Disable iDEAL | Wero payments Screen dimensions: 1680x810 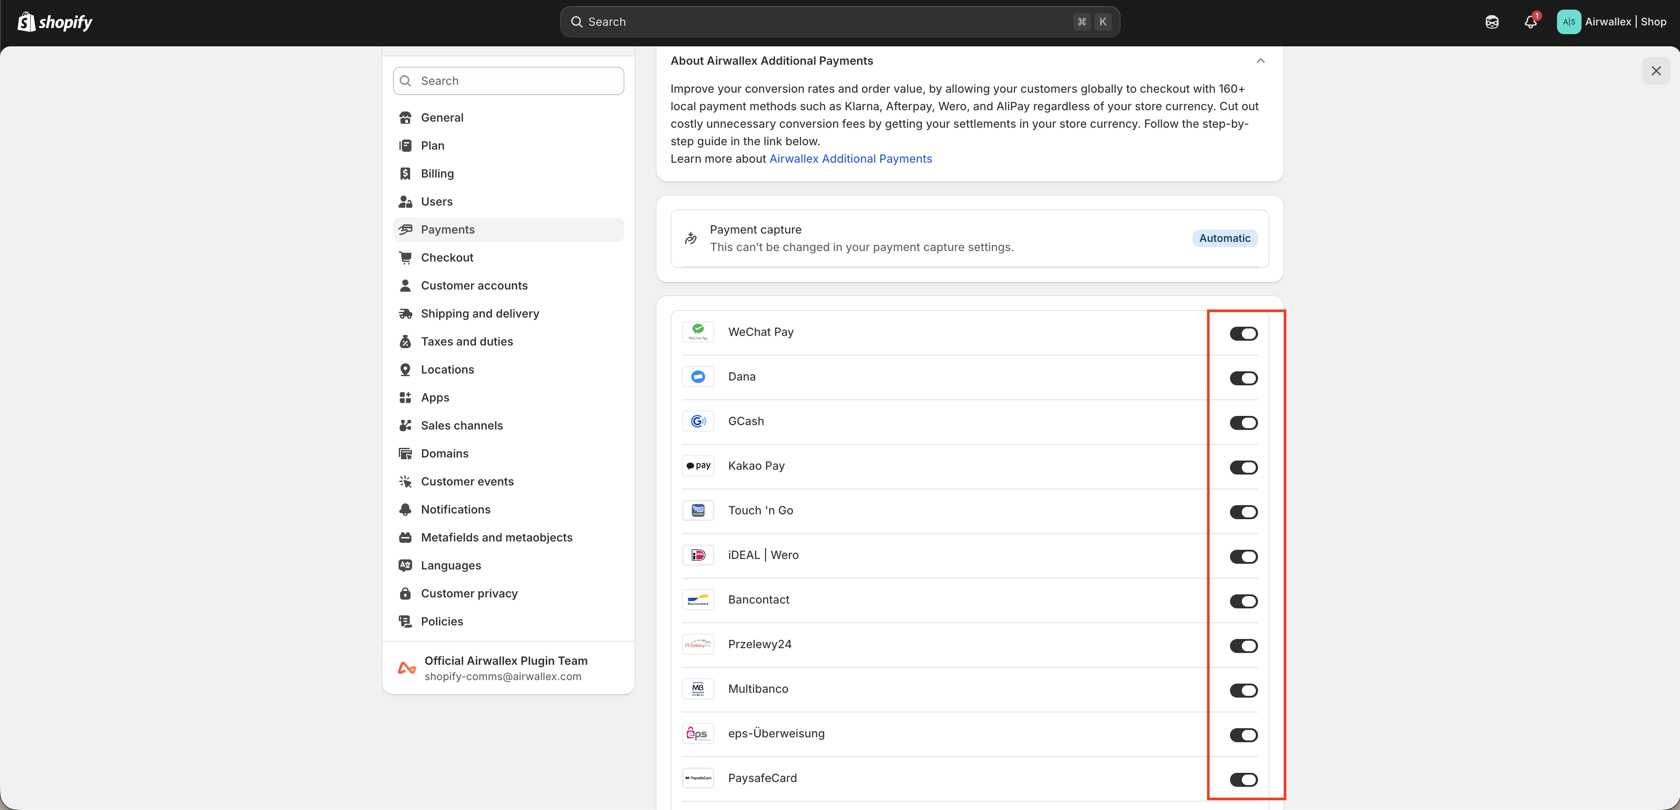click(x=1243, y=557)
